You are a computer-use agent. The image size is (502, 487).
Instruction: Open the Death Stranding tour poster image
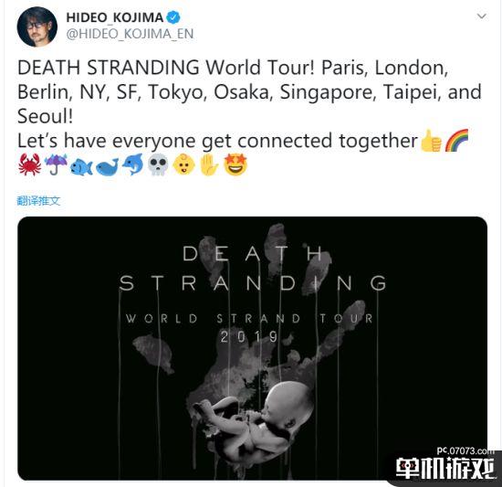tap(252, 348)
